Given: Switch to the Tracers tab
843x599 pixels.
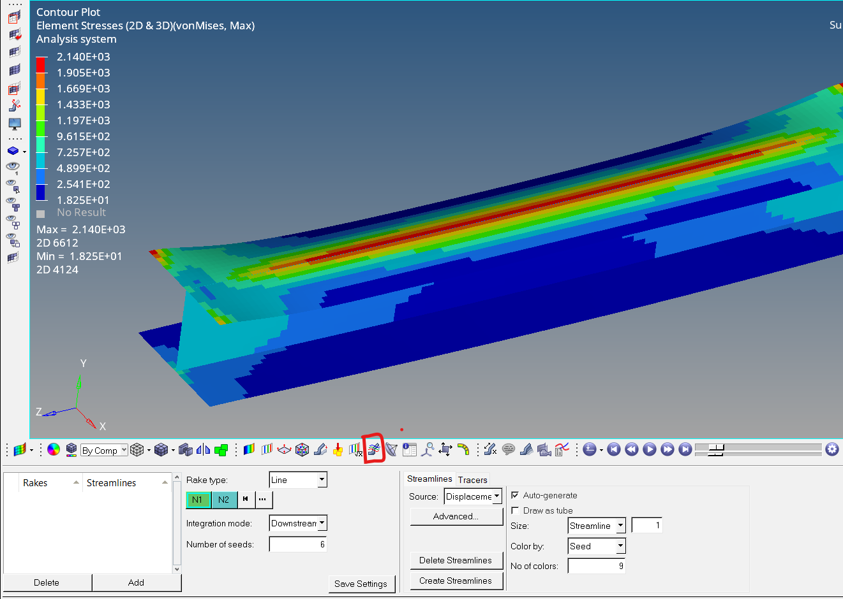Looking at the screenshot, I should click(472, 480).
